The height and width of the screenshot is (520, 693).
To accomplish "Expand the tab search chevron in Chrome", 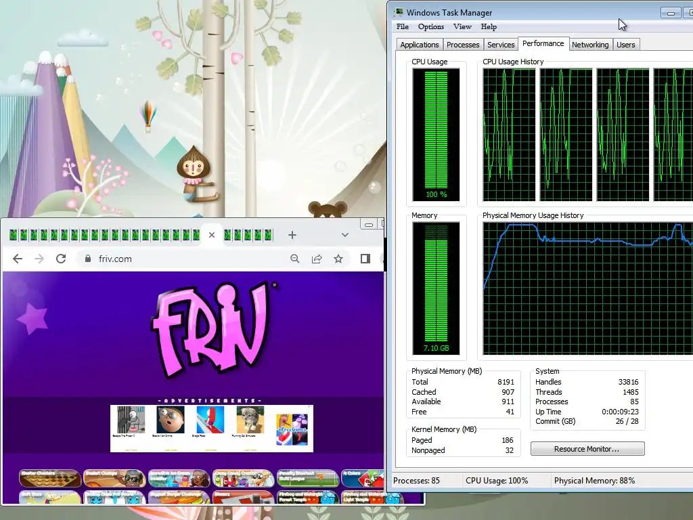I will pyautogui.click(x=345, y=235).
